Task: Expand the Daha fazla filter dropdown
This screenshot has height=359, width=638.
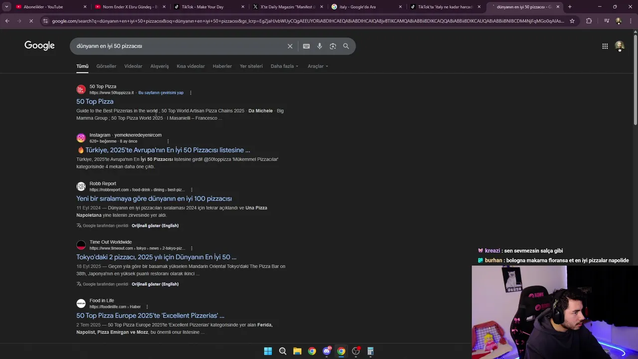Action: point(284,66)
